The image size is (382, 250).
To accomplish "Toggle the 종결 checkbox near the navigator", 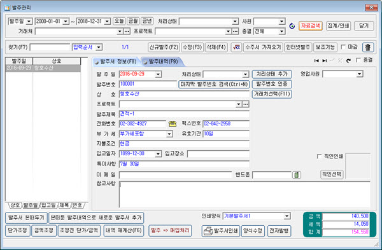I will tap(358, 60).
